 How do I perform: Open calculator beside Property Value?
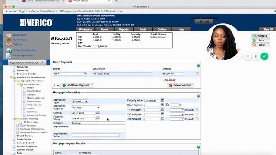click(163, 100)
